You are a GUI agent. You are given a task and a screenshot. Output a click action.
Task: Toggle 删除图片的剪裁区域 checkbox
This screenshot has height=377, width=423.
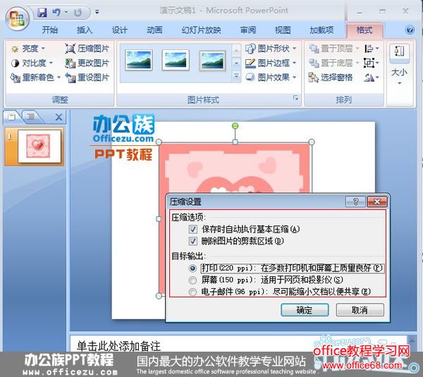192,241
